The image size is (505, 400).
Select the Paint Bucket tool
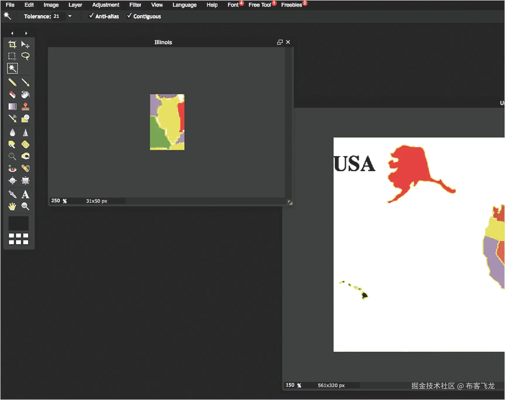point(25,94)
